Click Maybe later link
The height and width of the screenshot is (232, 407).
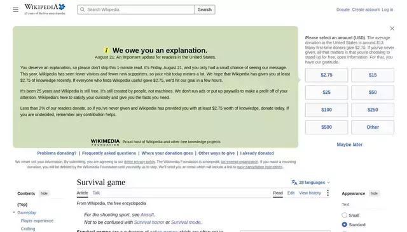click(349, 145)
